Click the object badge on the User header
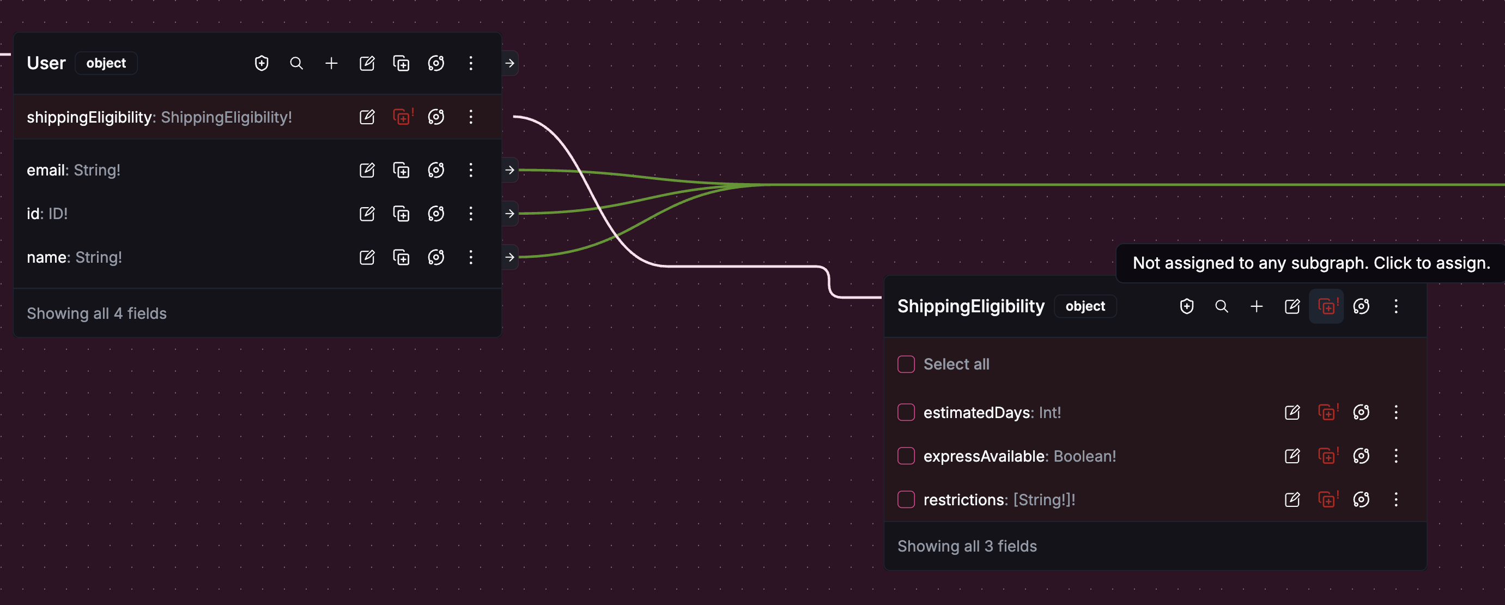Viewport: 1505px width, 605px height. point(106,63)
